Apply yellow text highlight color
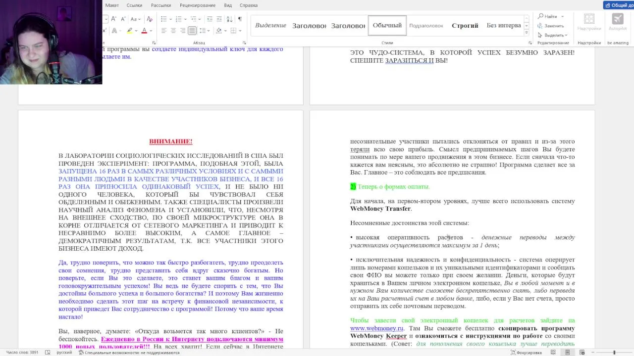Image resolution: width=634 pixels, height=356 pixels. pos(129,31)
